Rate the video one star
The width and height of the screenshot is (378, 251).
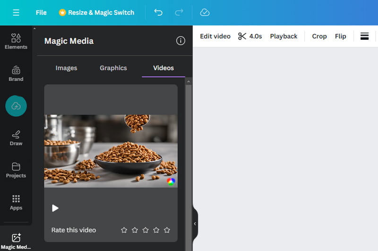pyautogui.click(x=124, y=230)
